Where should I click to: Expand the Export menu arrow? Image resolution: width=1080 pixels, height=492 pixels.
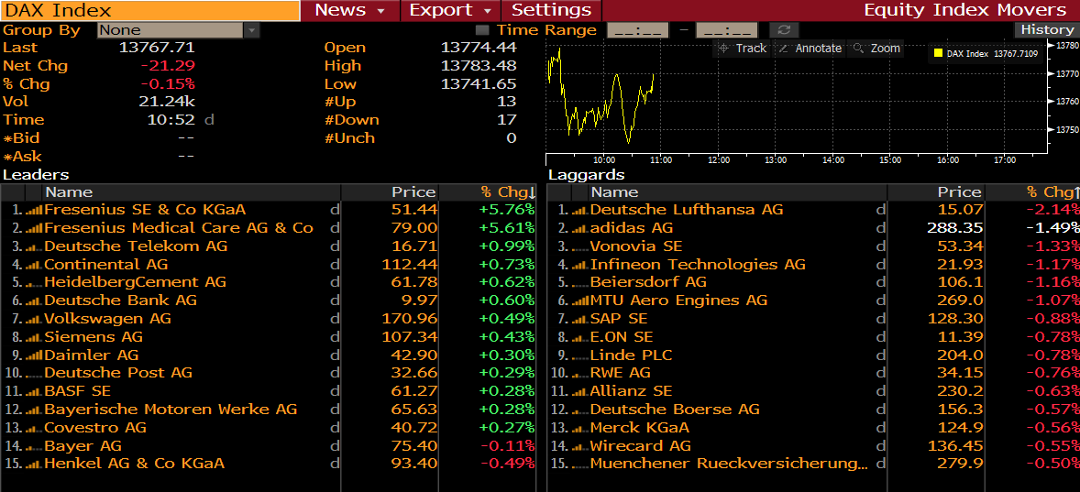[488, 10]
